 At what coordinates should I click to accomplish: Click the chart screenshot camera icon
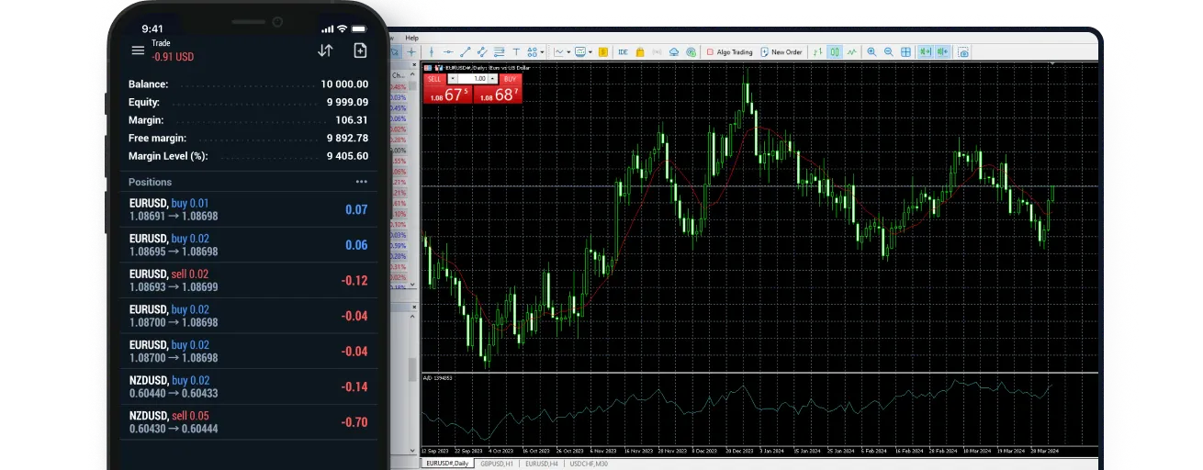click(x=963, y=52)
